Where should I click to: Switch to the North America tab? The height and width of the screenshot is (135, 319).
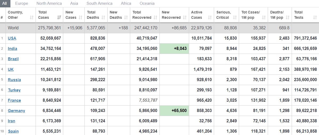49,3
